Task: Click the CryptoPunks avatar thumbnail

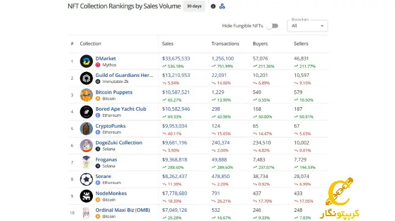Action: (x=86, y=128)
